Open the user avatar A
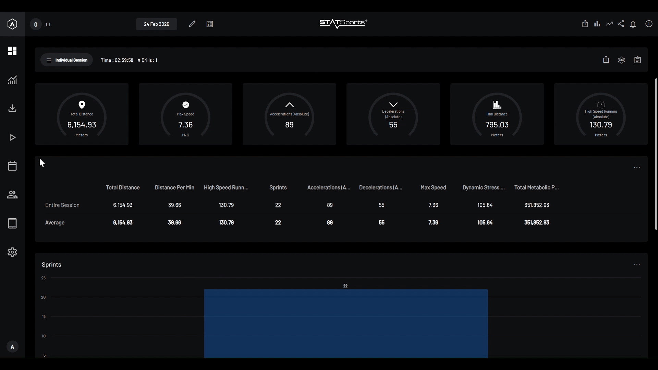Image resolution: width=658 pixels, height=370 pixels. 12,347
